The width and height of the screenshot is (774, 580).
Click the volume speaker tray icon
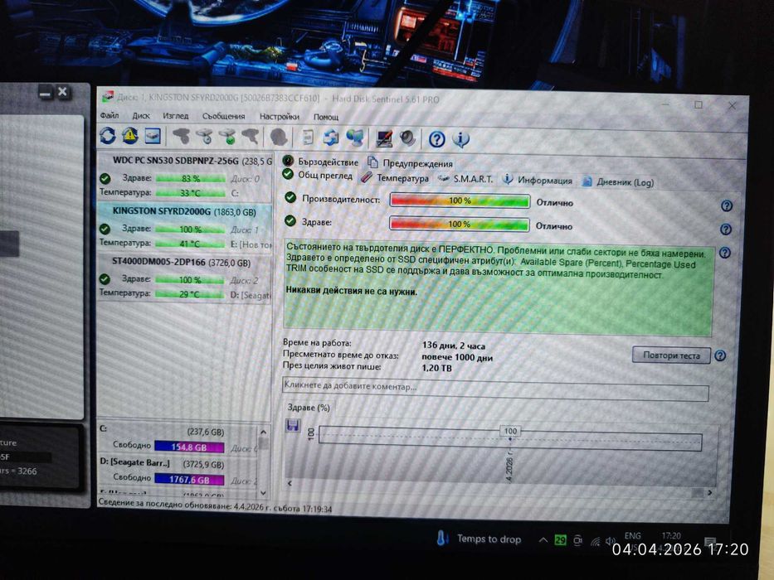pyautogui.click(x=611, y=542)
